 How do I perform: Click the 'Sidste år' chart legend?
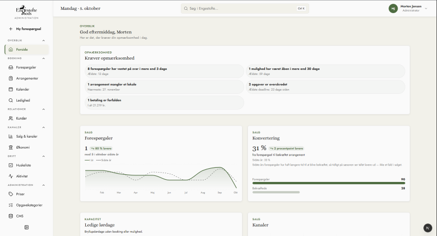click(x=104, y=160)
